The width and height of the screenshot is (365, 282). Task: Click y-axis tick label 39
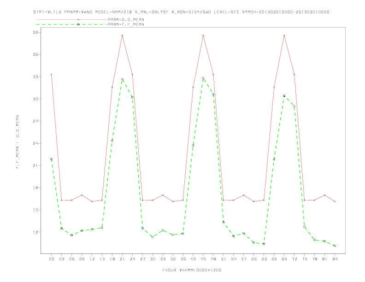click(35, 32)
